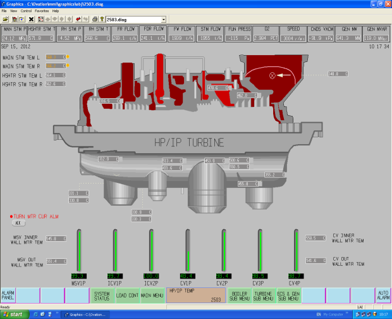Click the grayed forward arrow icon
Viewport: 392px width, 319px height.
tap(86, 19)
